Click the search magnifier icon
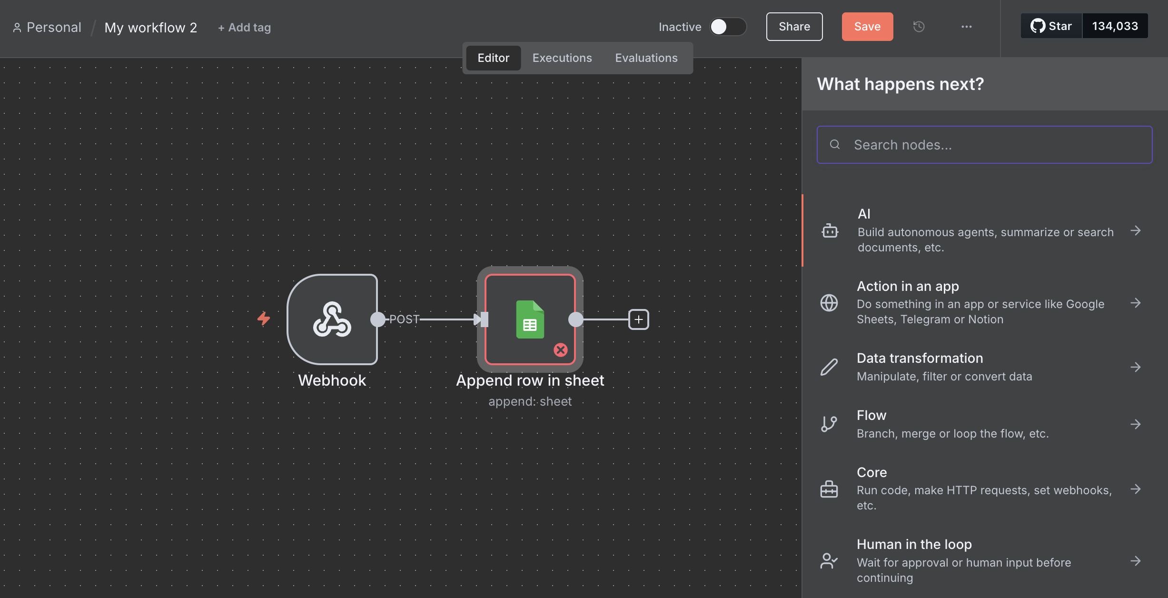Image resolution: width=1168 pixels, height=598 pixels. (835, 144)
